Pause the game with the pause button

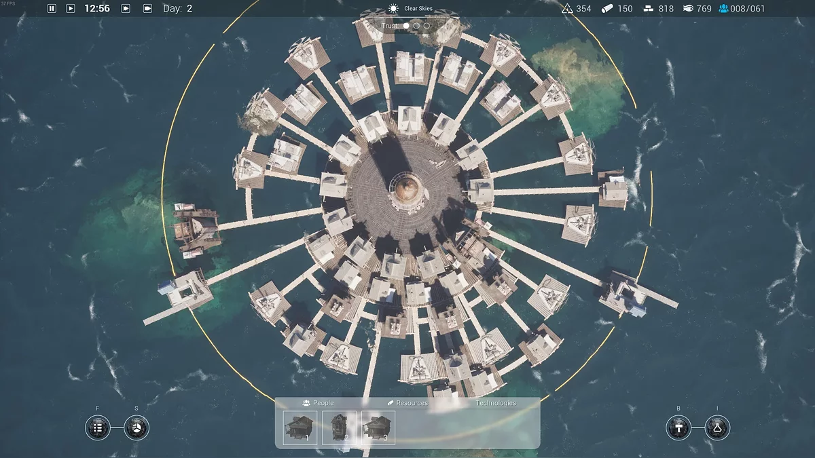[x=52, y=9]
